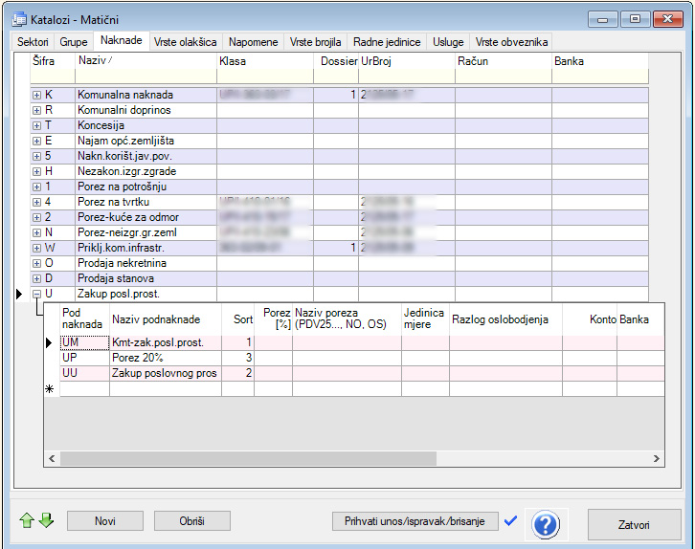Click the new row asterisk in subgrid

coord(50,388)
